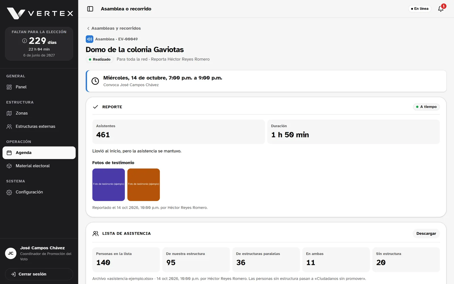The height and width of the screenshot is (284, 454).
Task: Click the people icon beside Lista de asistencia
Action: pyautogui.click(x=96, y=233)
